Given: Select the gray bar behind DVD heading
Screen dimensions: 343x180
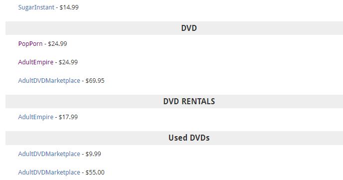Looking at the screenshot, I should (174, 28).
